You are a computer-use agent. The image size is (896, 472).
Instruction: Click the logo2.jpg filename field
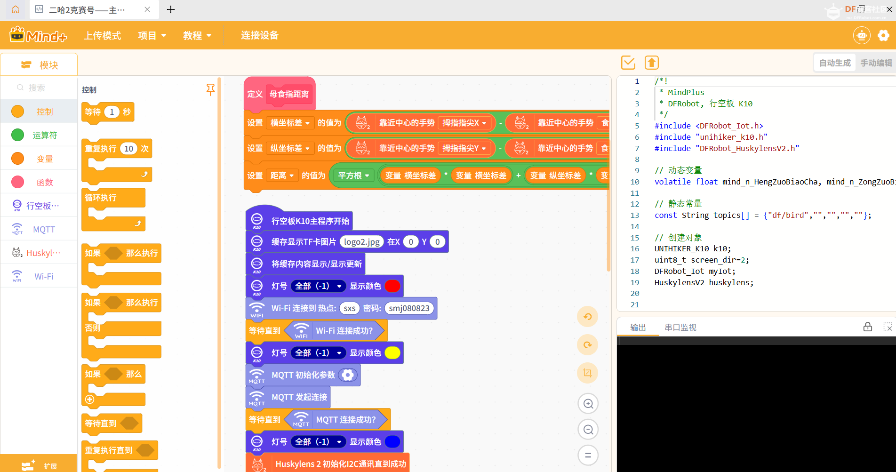click(362, 242)
